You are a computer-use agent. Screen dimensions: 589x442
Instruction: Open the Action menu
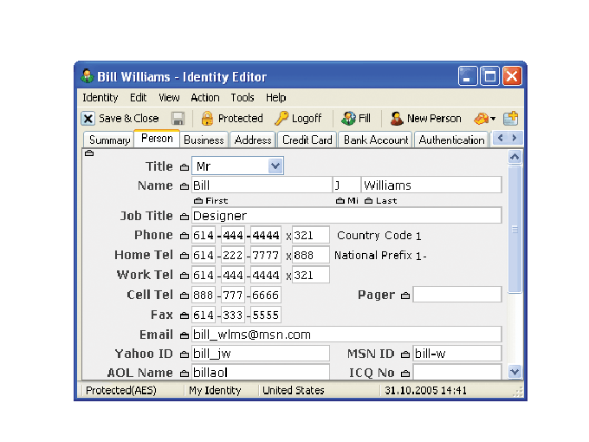[x=205, y=98]
